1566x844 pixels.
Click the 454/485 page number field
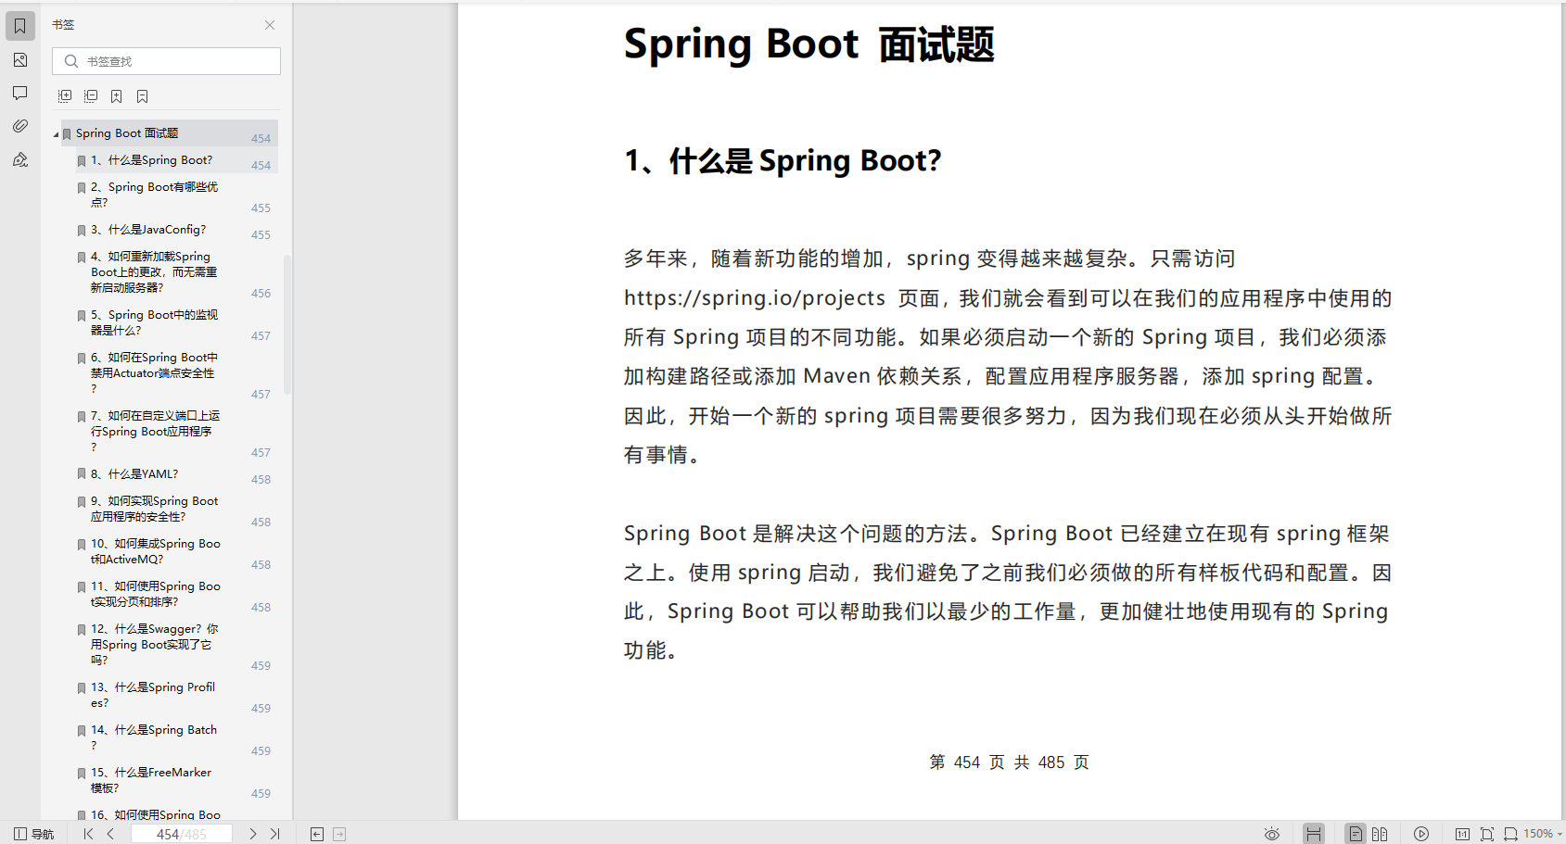pos(182,834)
